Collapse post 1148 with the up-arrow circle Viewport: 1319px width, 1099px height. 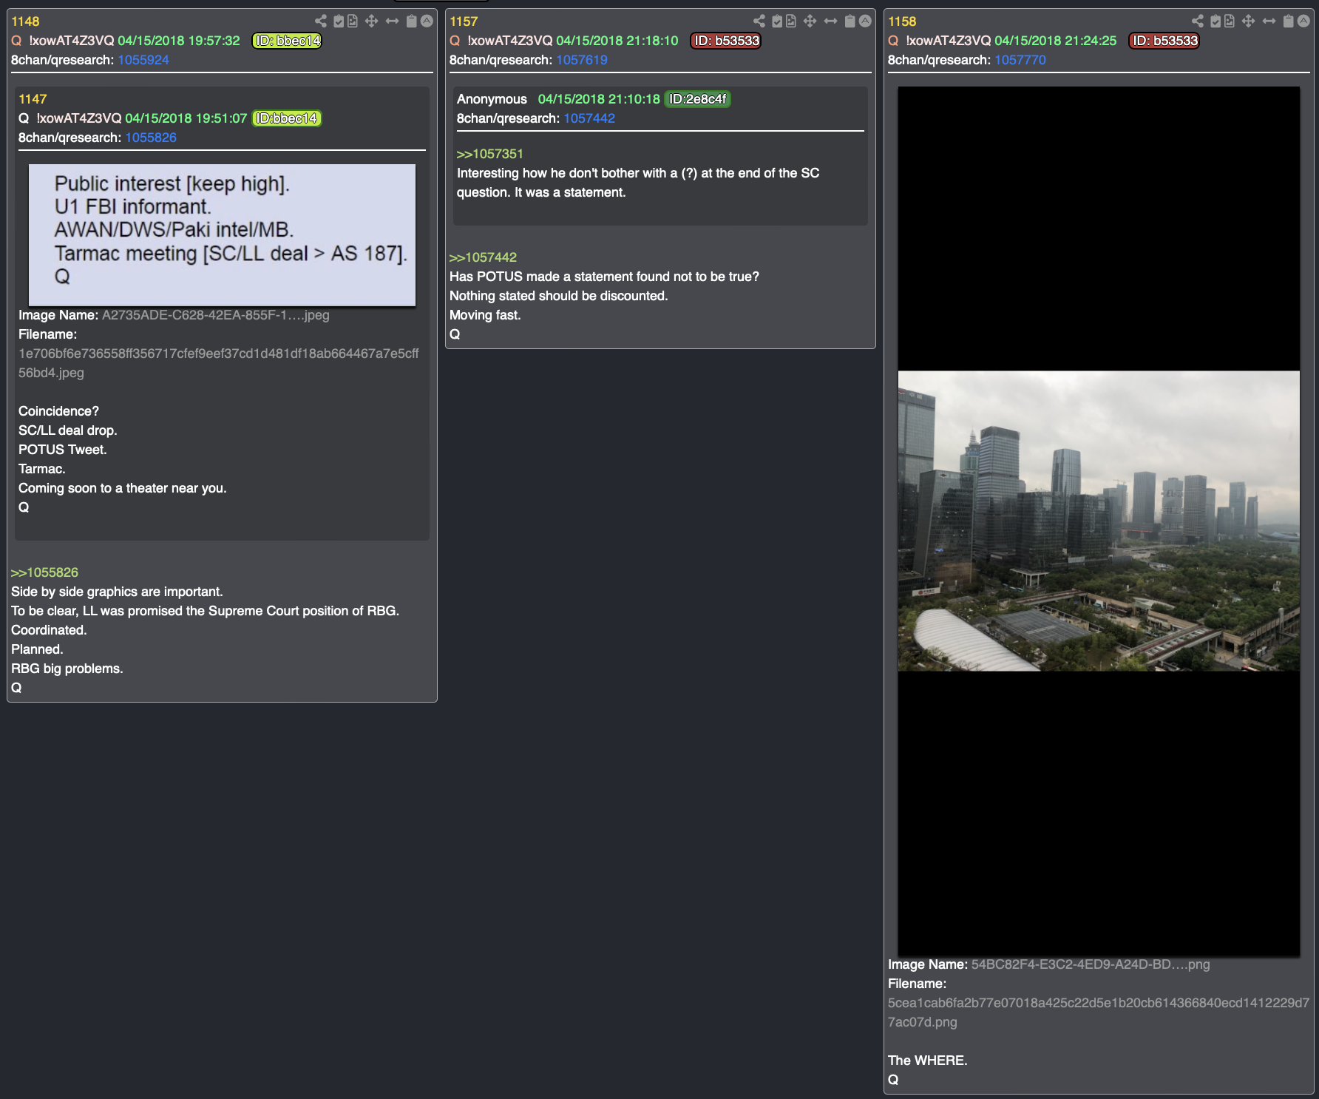click(x=427, y=21)
